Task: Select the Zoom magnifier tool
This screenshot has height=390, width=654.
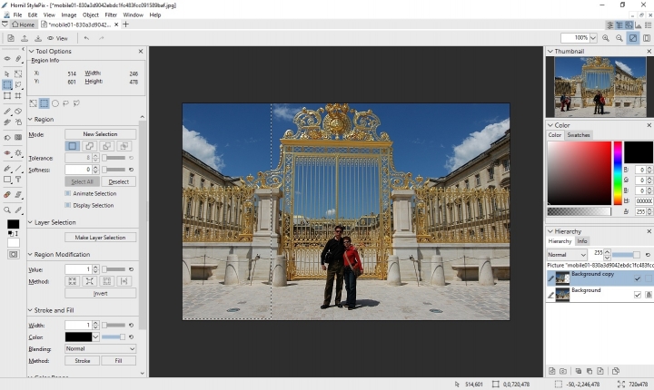Action: pyautogui.click(x=7, y=210)
